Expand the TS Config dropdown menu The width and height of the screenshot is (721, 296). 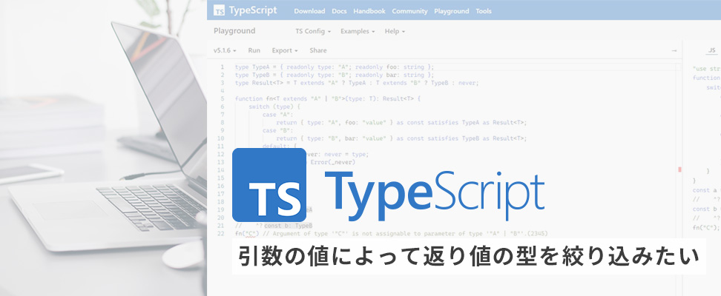(313, 31)
